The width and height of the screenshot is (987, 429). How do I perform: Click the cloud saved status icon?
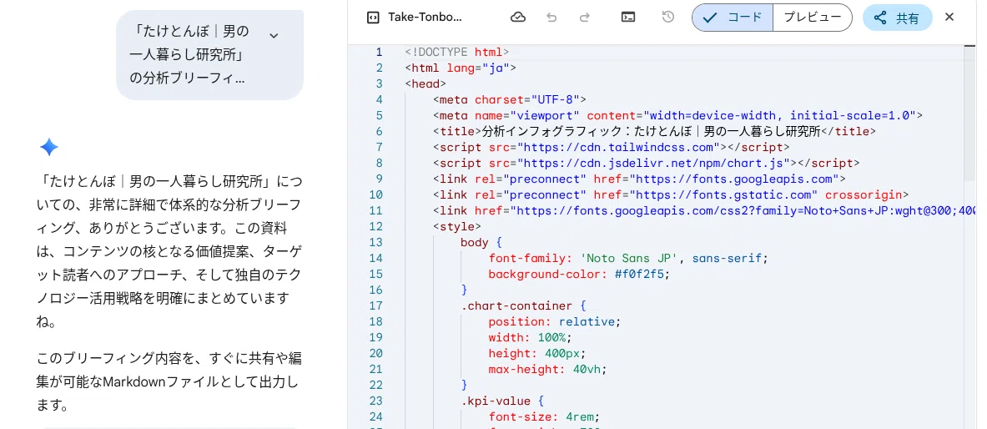(518, 17)
